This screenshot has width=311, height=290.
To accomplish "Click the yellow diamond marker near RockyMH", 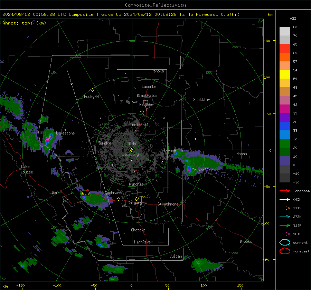I will (92, 90).
